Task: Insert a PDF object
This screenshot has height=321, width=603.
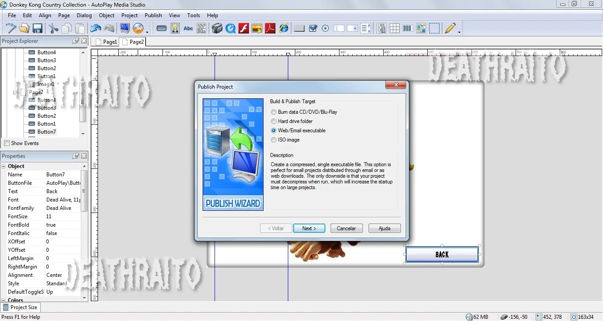Action: [x=270, y=29]
